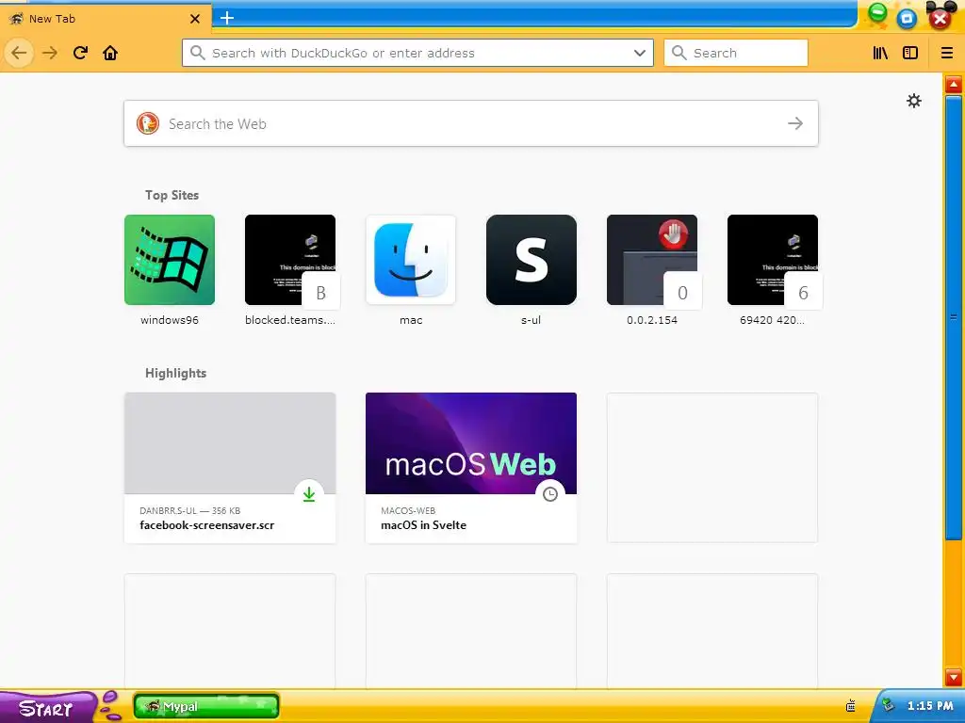
Task: Open the Start menu
Action: [x=47, y=708]
